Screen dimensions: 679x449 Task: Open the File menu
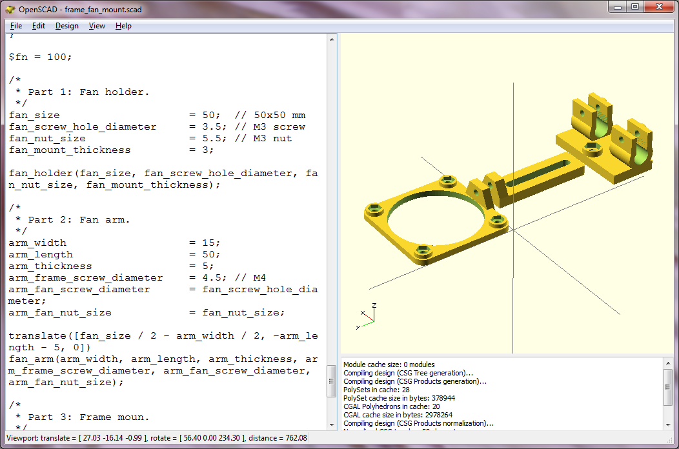point(16,26)
